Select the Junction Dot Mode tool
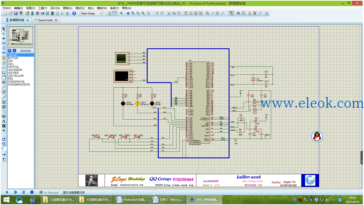The image size is (364, 205). pos(4,39)
